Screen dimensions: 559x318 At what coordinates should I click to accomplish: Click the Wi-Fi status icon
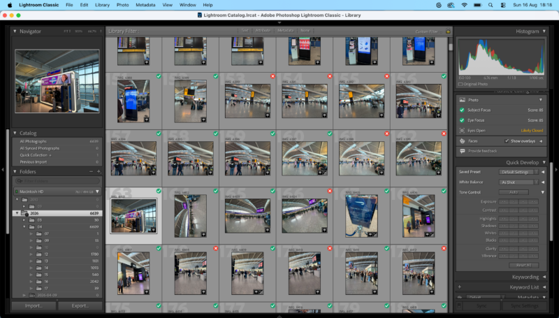tap(464, 5)
